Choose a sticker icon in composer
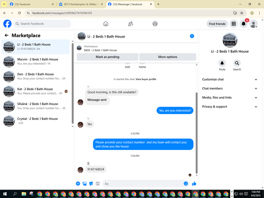The image size is (264, 198). 91,184
